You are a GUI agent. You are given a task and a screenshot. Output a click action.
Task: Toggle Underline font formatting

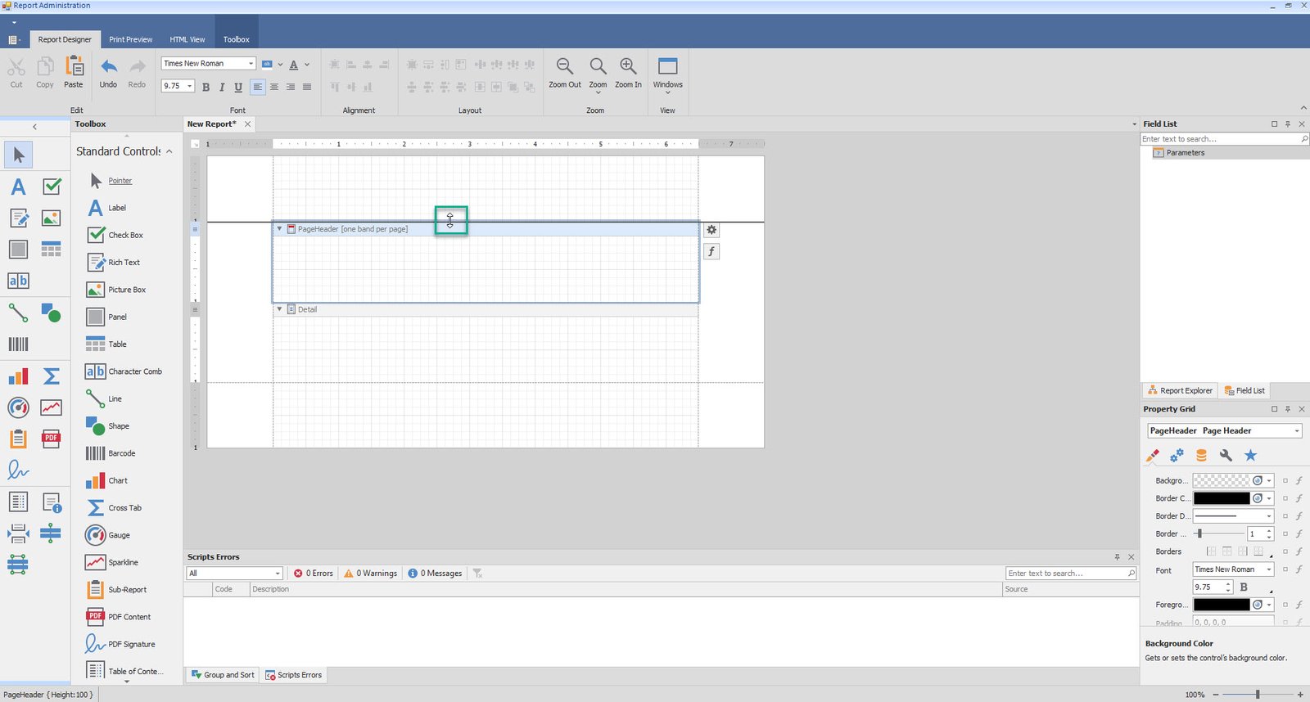point(238,87)
